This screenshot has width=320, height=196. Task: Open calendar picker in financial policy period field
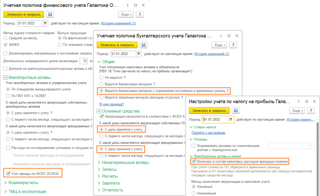(x=45, y=23)
